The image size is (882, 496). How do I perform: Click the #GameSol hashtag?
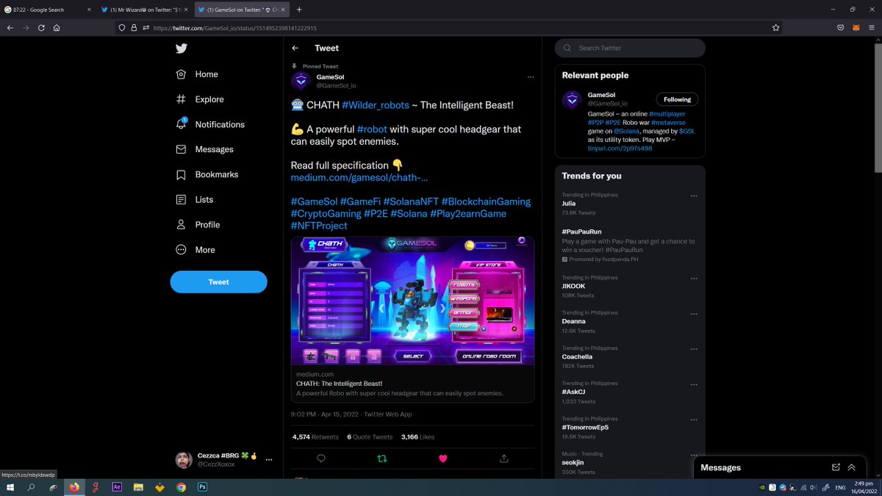pos(315,201)
